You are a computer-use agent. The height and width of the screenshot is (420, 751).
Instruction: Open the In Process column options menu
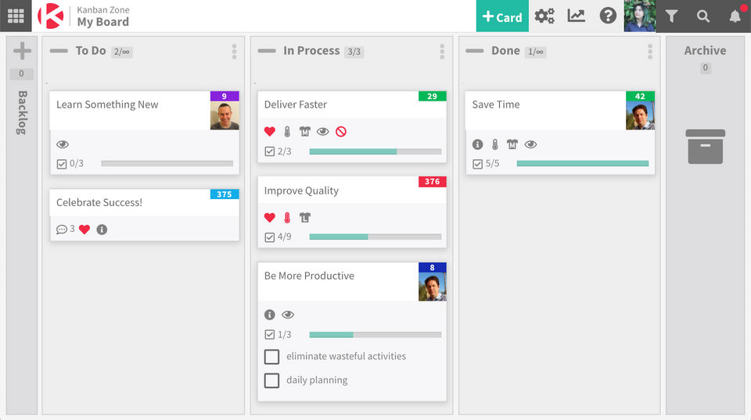442,52
